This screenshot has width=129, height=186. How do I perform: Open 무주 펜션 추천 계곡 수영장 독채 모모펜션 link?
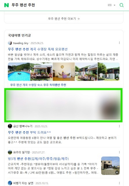click(38, 49)
